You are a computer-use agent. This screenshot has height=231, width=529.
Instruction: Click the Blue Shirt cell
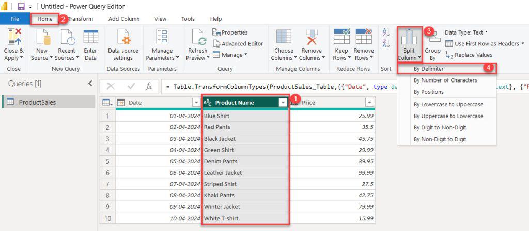(x=245, y=116)
